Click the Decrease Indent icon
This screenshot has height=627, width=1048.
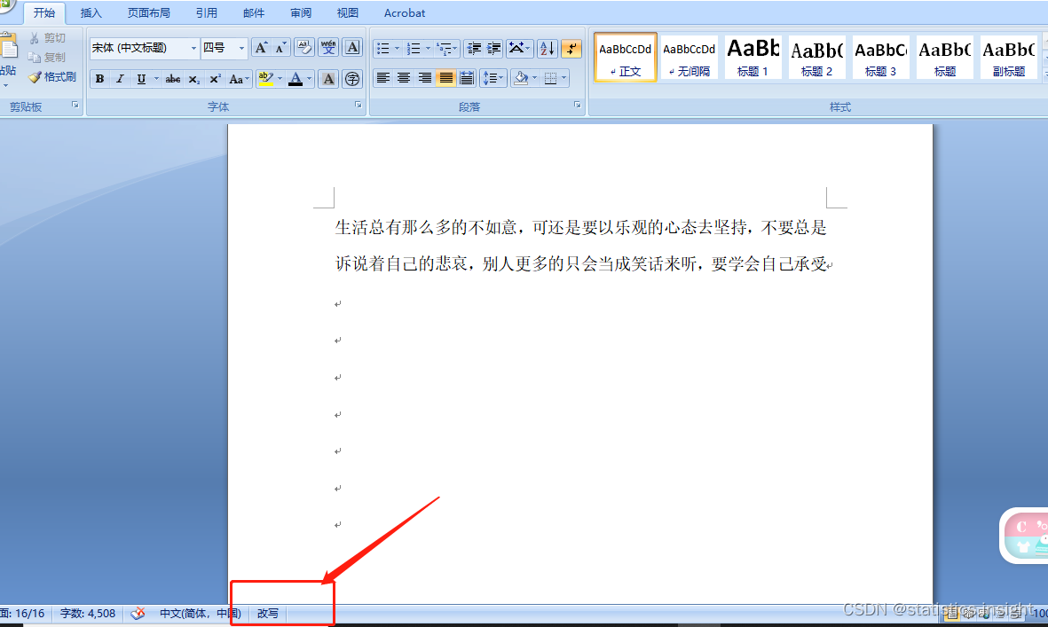point(474,48)
